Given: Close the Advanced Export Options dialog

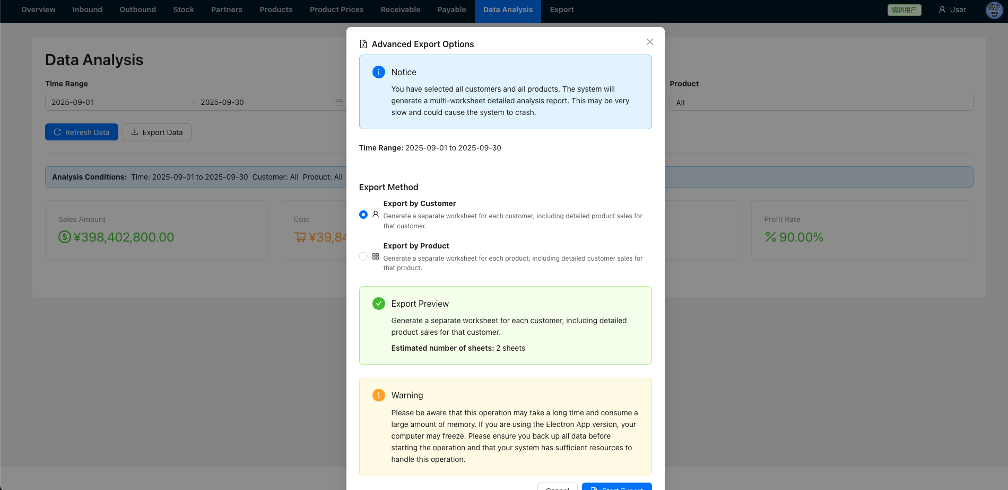Looking at the screenshot, I should coord(649,42).
